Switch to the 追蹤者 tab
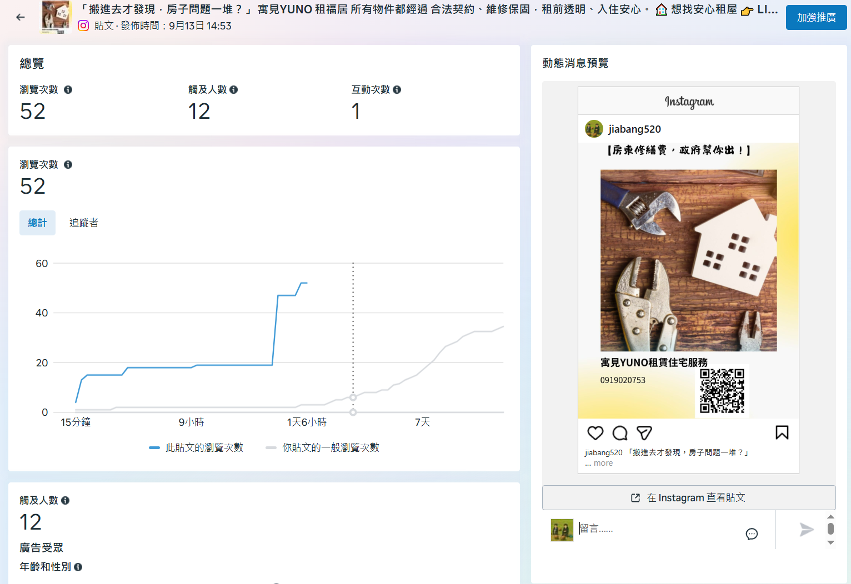The image size is (851, 584). (x=84, y=223)
